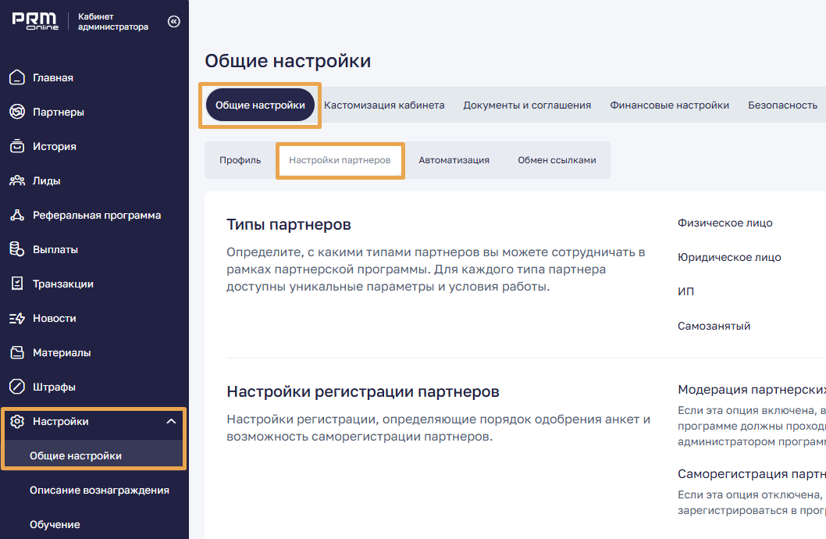Click the Новости icon in sidebar

coord(17,318)
